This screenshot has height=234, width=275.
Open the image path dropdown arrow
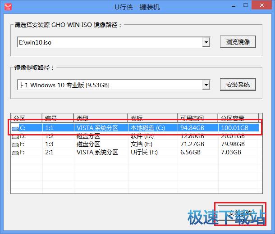(206, 42)
